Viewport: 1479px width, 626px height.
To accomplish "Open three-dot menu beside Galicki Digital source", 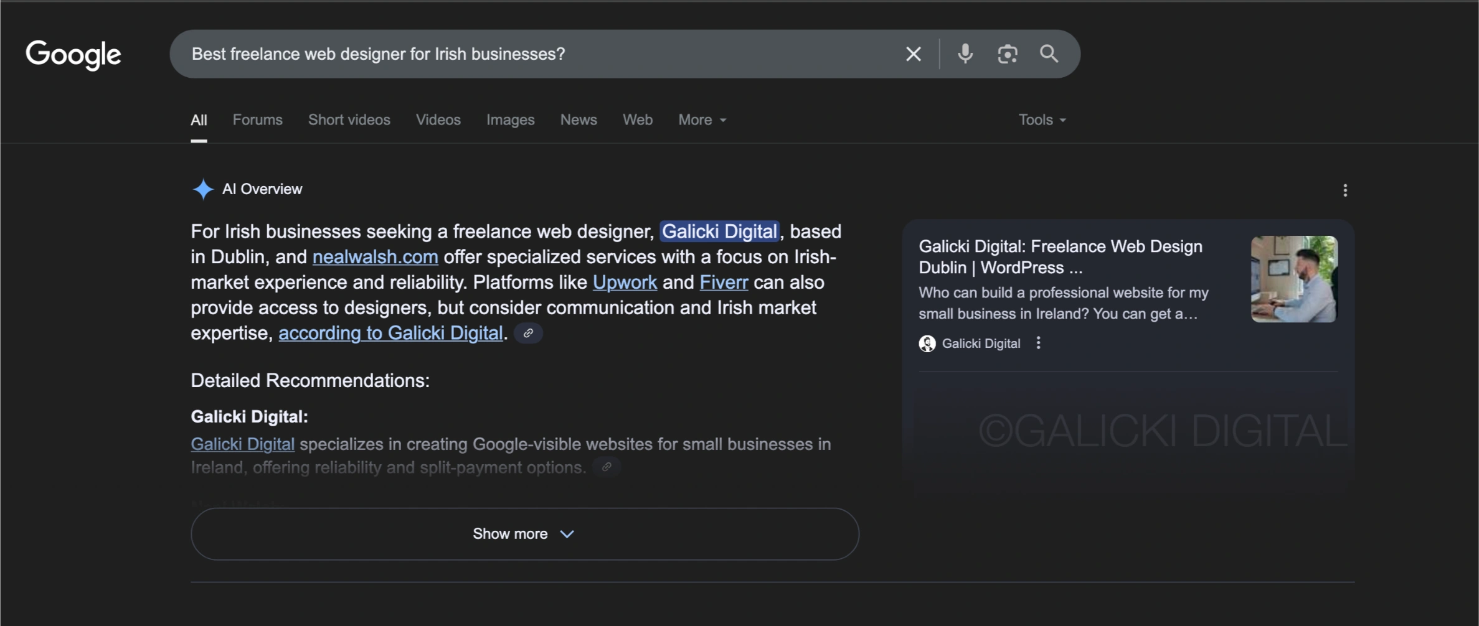I will click(1038, 343).
